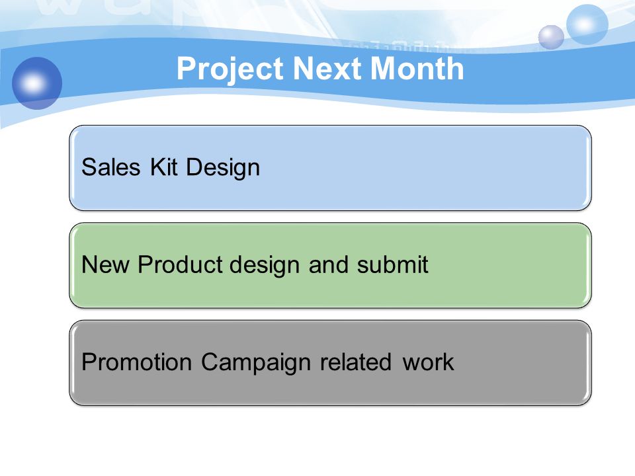The image size is (635, 476).
Task: Click the small purple sphere in header
Action: 551,37
